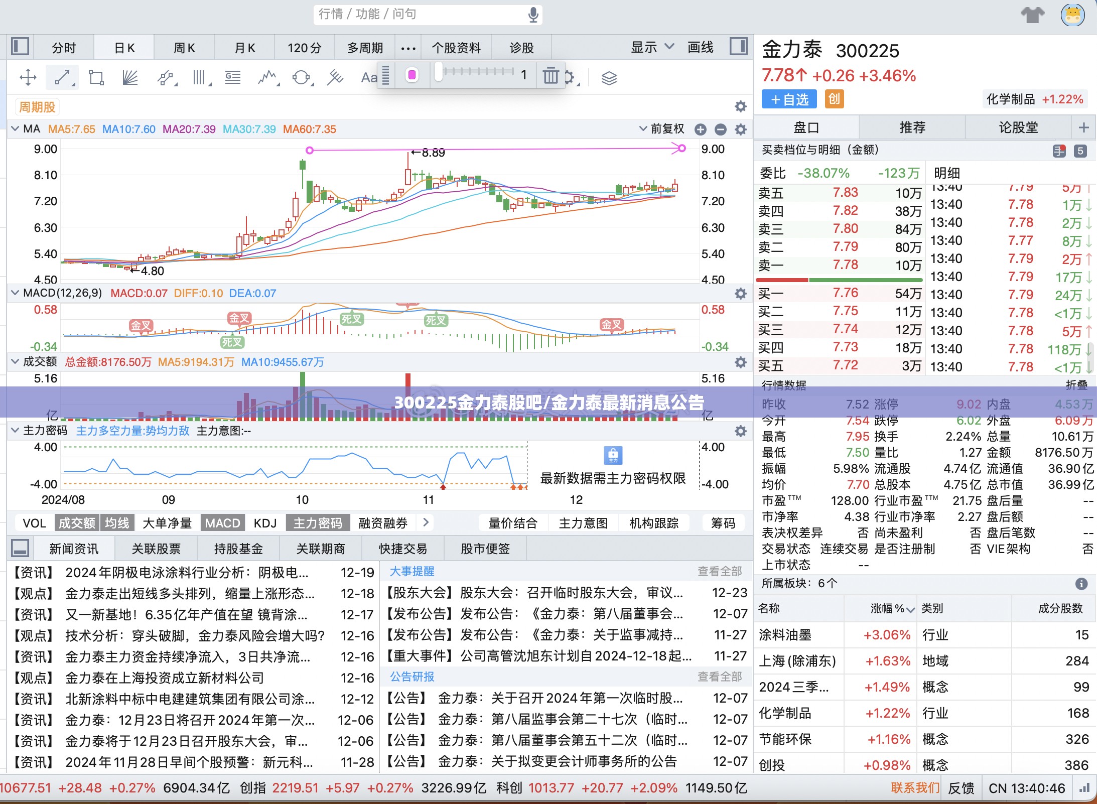Select the regression channel tool
1097x804 pixels.
coord(335,77)
